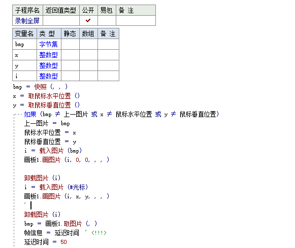Click the 备注 cell of variable bmp
Viewport: 295px width, 248px height.
[x=108, y=44]
